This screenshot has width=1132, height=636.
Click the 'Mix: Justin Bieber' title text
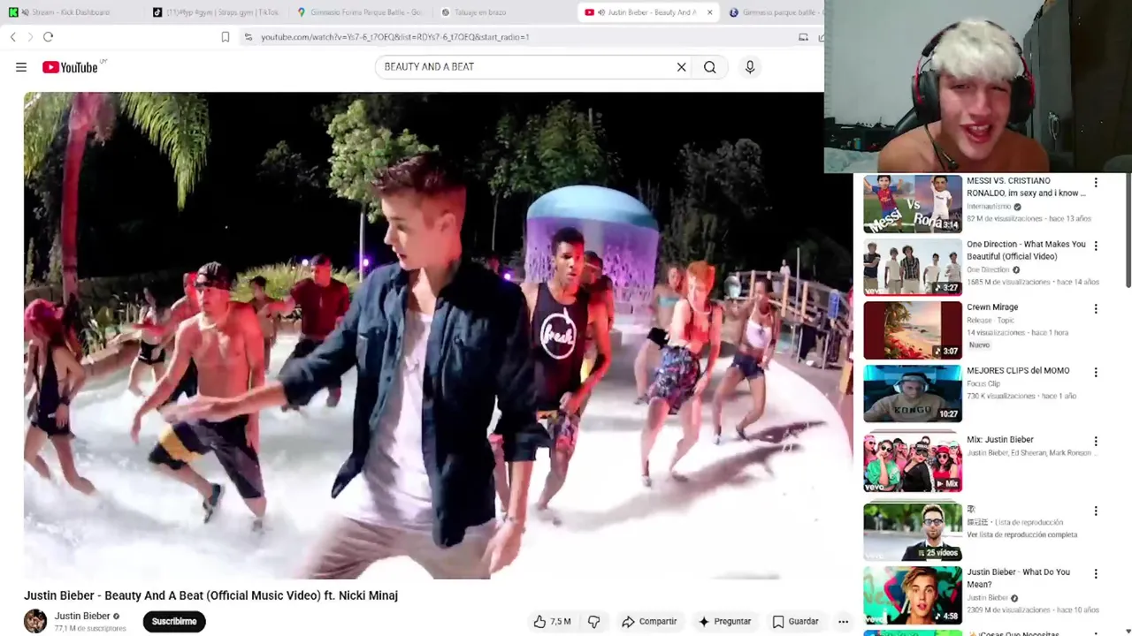click(1000, 439)
